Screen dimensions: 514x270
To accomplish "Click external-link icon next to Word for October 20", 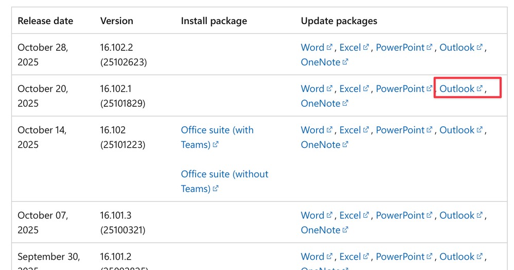I will coord(330,88).
